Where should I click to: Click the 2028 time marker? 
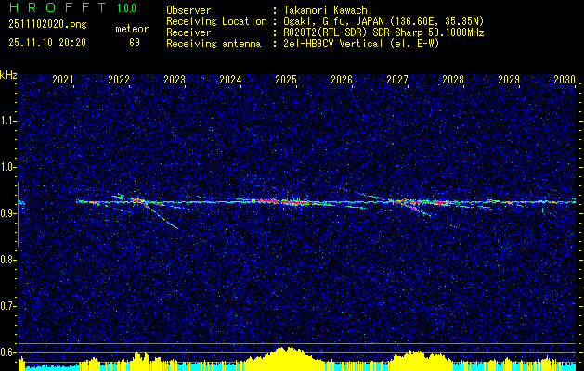pos(453,80)
